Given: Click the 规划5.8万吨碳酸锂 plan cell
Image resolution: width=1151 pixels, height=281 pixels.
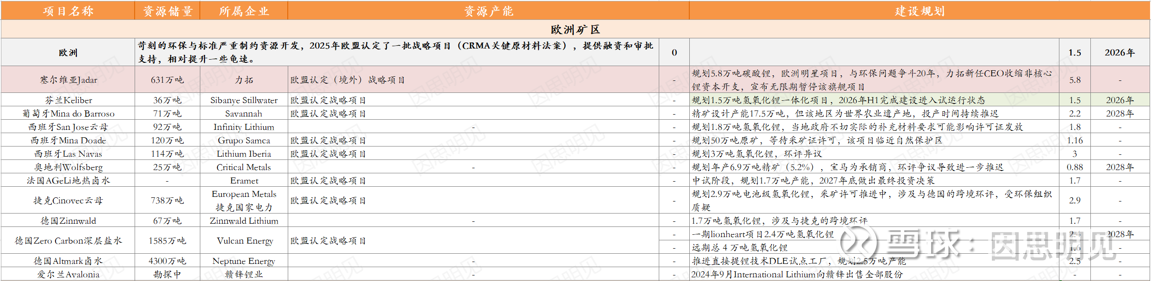Looking at the screenshot, I should point(874,79).
